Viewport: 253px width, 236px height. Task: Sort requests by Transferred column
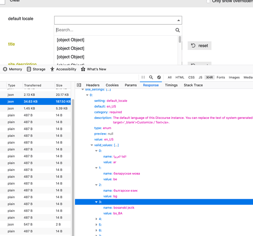click(x=33, y=85)
